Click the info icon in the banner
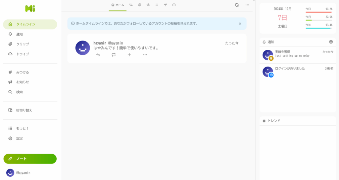The width and height of the screenshot is (339, 180). point(73,23)
